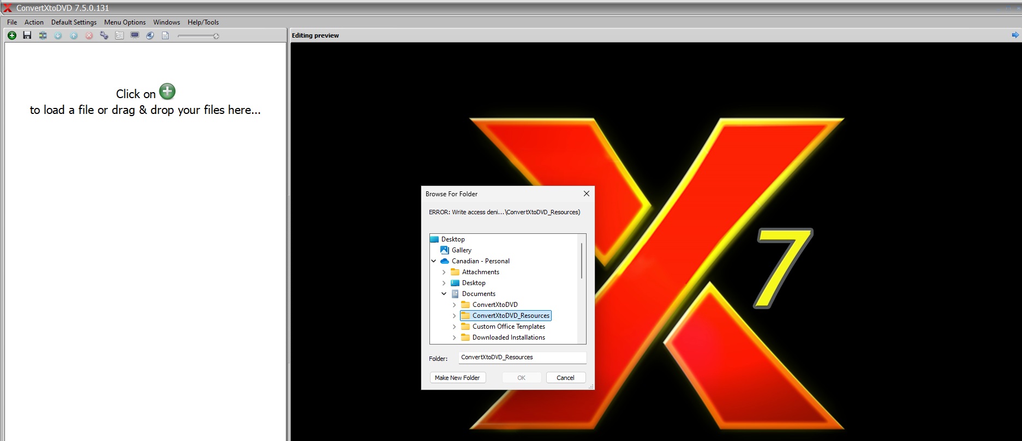
Task: Click the Gallery picture icon
Action: [445, 250]
